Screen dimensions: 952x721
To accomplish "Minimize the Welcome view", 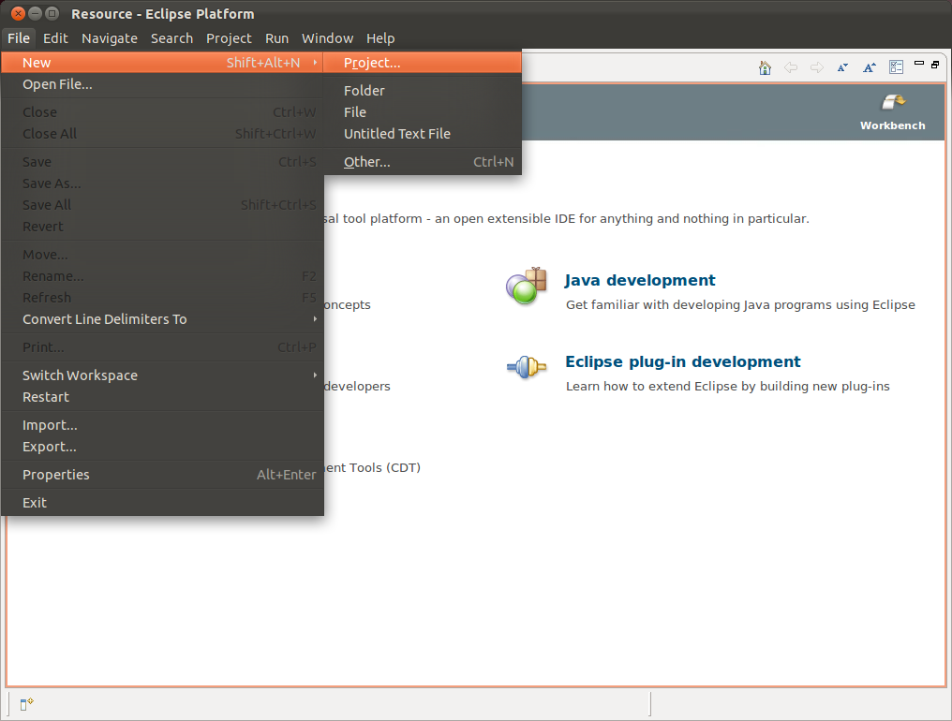I will tap(919, 63).
